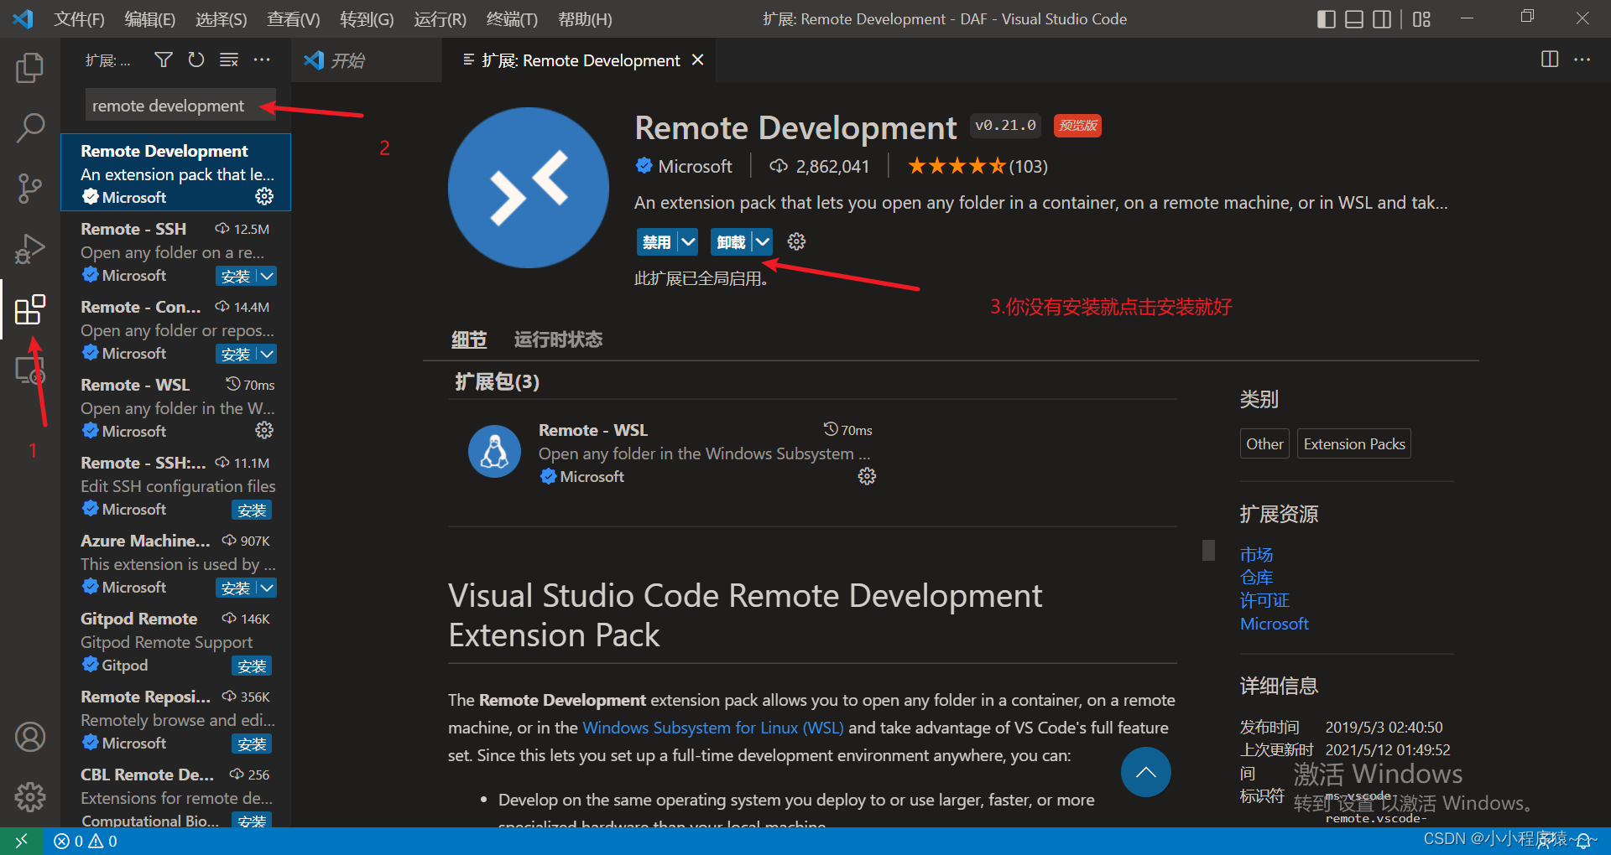Viewport: 1611px width, 855px height.
Task: Click the 卸载 uninstall button
Action: 731,242
